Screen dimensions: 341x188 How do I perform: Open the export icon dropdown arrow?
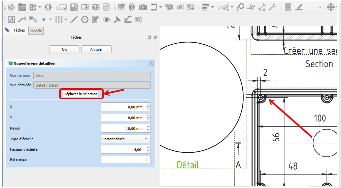pos(40,7)
